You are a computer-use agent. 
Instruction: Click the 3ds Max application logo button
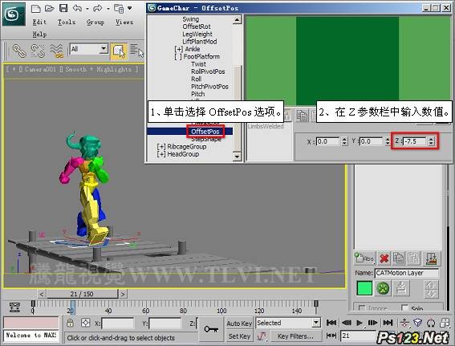[14, 14]
